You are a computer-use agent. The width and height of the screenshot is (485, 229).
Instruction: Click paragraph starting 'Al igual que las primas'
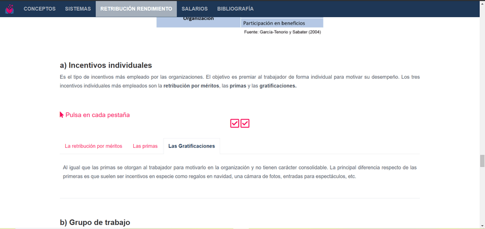point(240,172)
